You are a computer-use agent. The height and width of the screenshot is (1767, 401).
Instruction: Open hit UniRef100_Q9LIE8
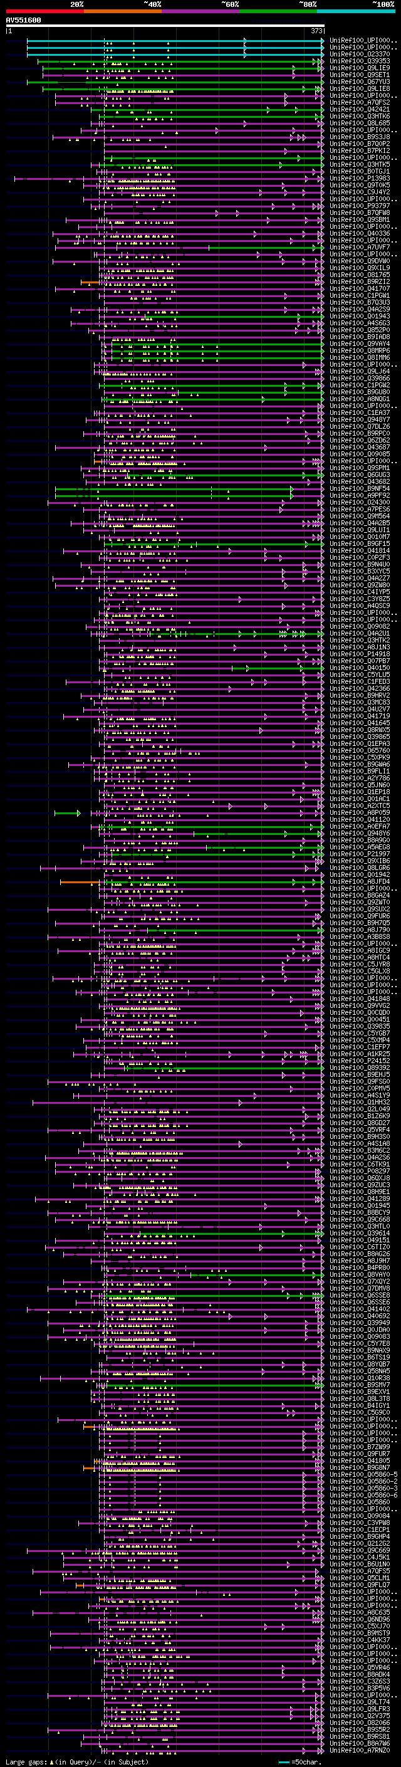click(x=360, y=88)
